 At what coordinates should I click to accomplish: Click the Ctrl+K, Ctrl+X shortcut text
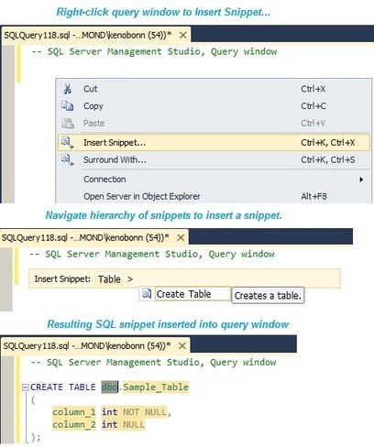click(328, 143)
